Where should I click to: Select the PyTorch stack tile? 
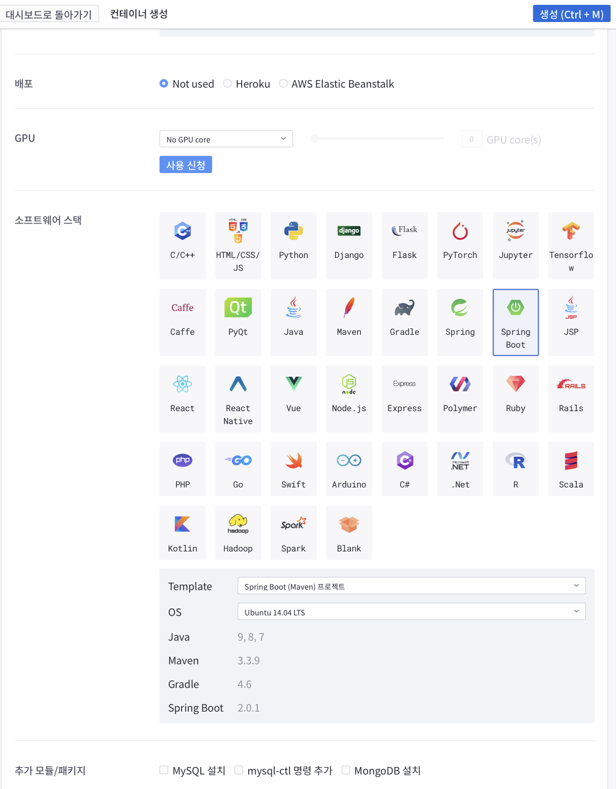click(460, 246)
